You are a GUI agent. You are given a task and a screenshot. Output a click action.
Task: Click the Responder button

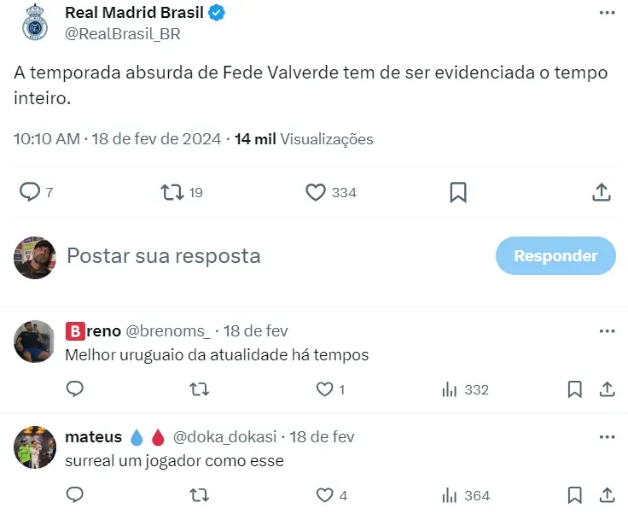point(555,255)
